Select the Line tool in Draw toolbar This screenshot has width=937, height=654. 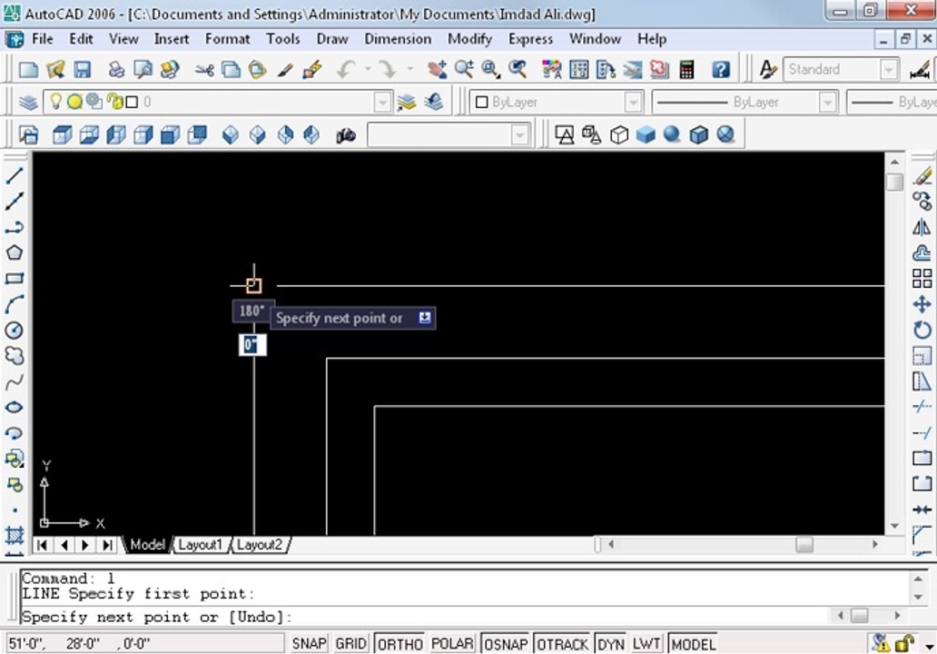[x=15, y=175]
